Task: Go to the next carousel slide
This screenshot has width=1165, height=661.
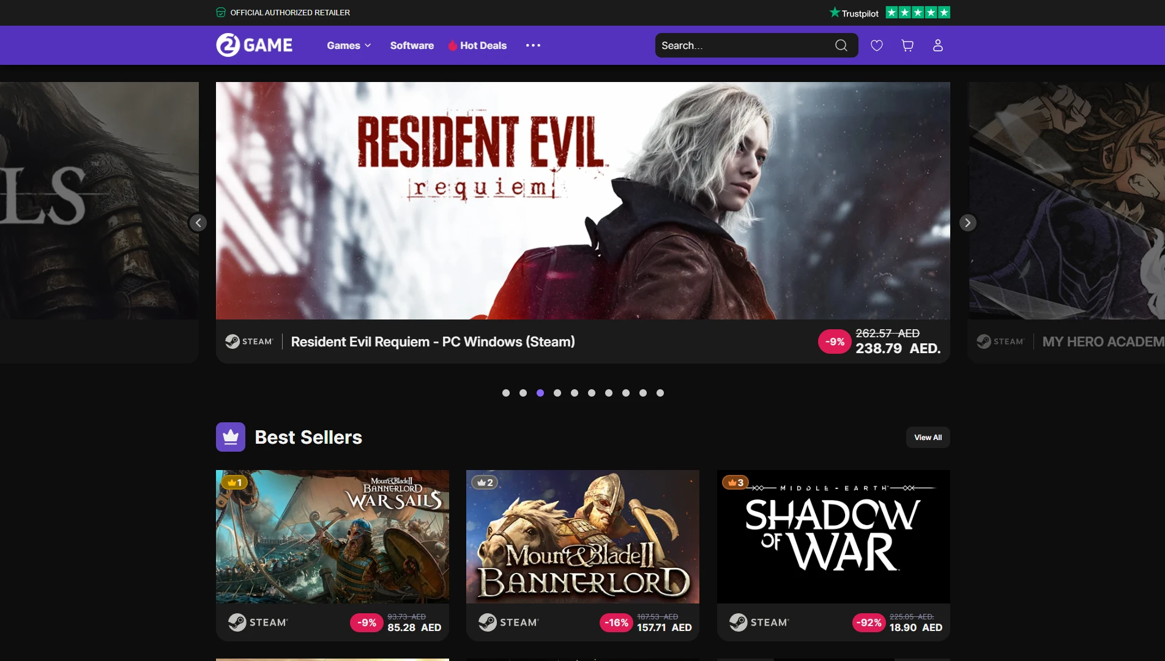Action: coord(967,223)
